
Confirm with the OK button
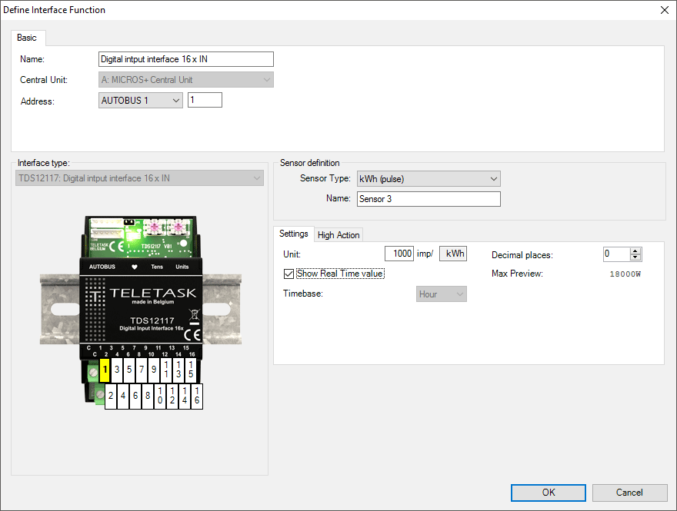(x=548, y=493)
